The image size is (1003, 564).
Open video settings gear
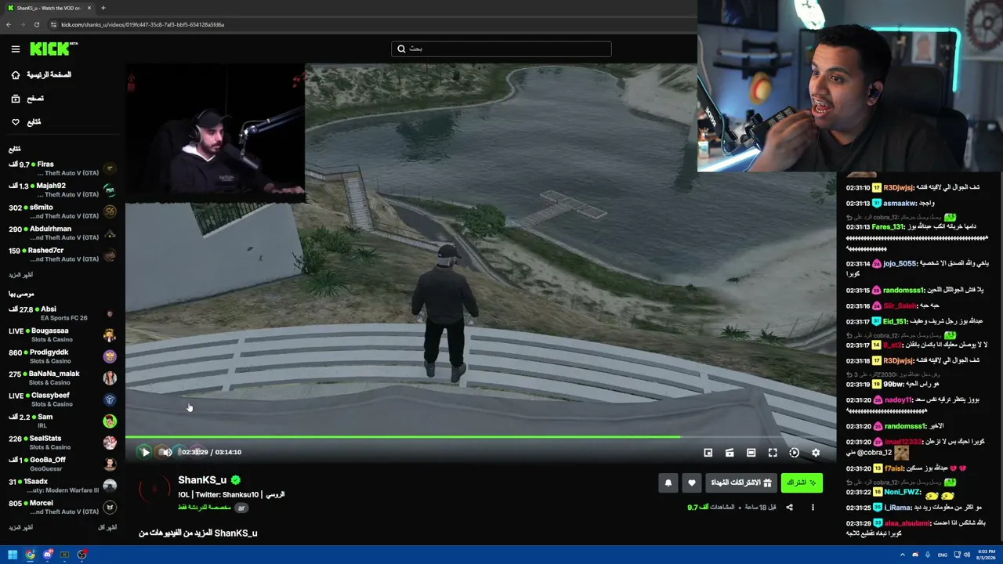(x=816, y=453)
